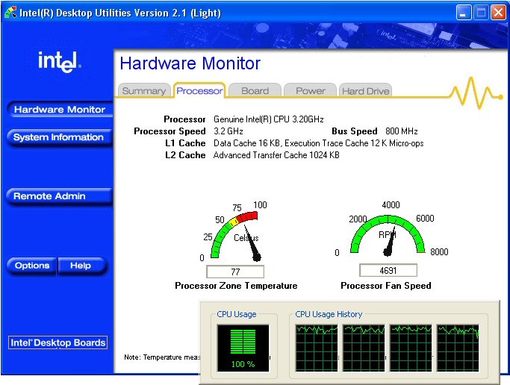This screenshot has height=385, width=510.
Task: Open the Hard Drive tab
Action: point(365,91)
